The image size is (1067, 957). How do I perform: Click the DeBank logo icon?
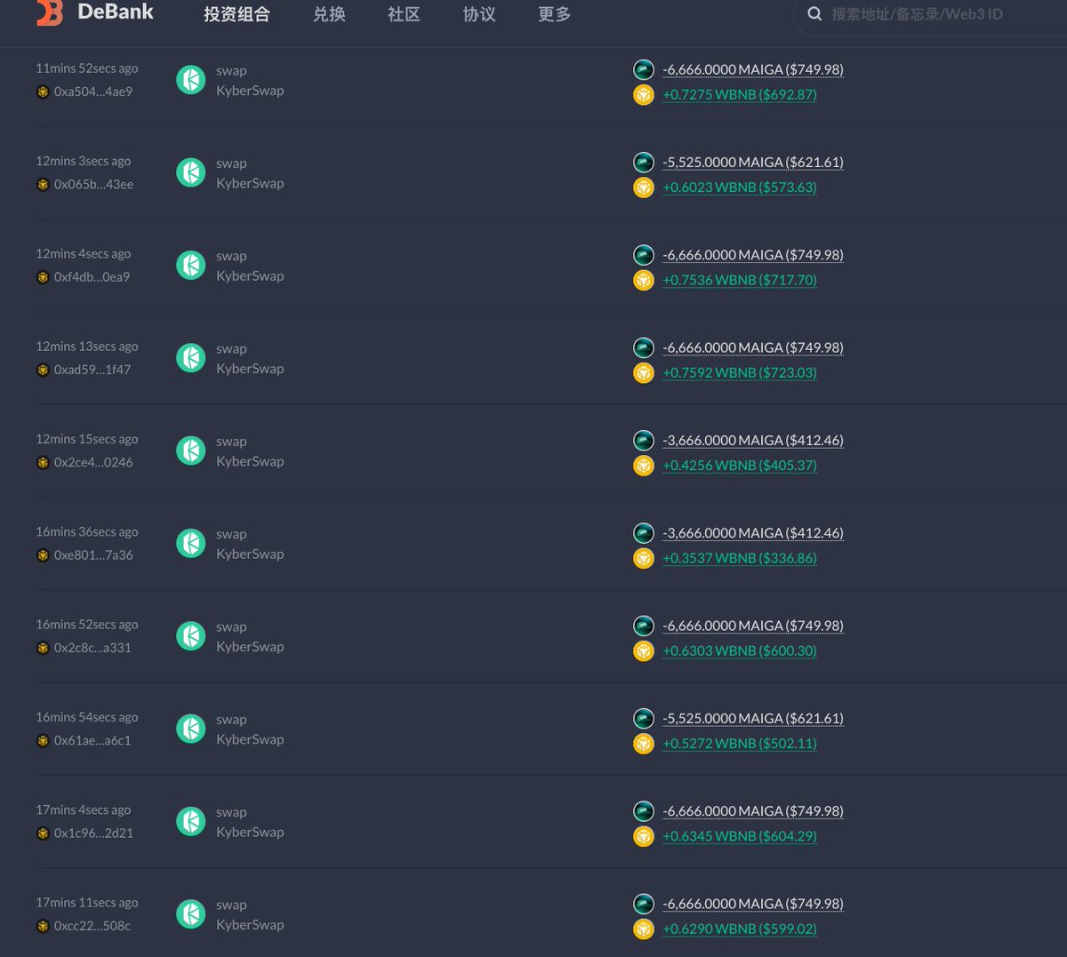(50, 12)
